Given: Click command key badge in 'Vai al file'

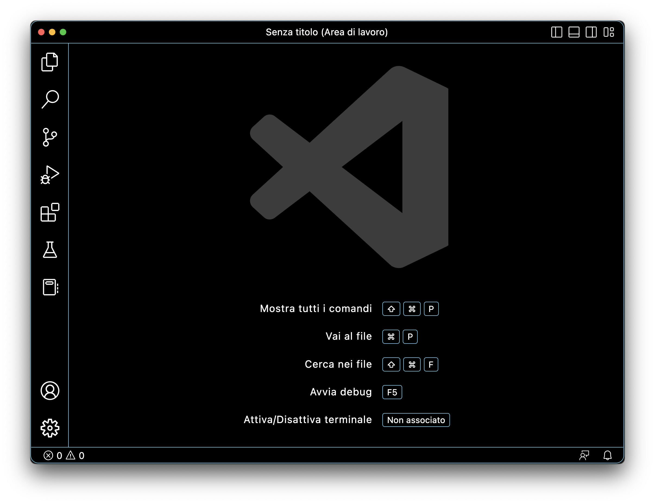Looking at the screenshot, I should pyautogui.click(x=391, y=337).
